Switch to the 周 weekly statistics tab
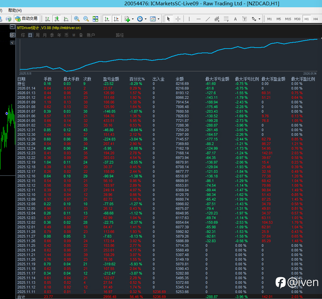Viewport: 322px width, 299px height. click(x=37, y=35)
